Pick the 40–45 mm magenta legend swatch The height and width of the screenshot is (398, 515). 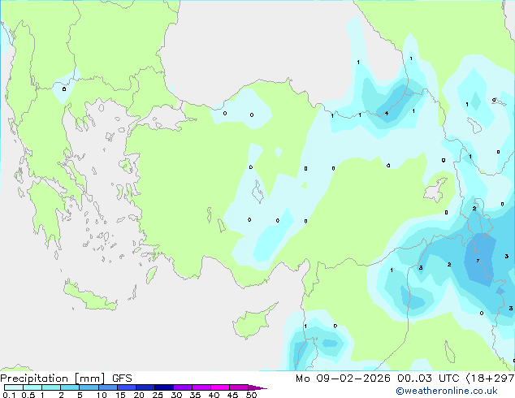pyautogui.click(x=220, y=387)
